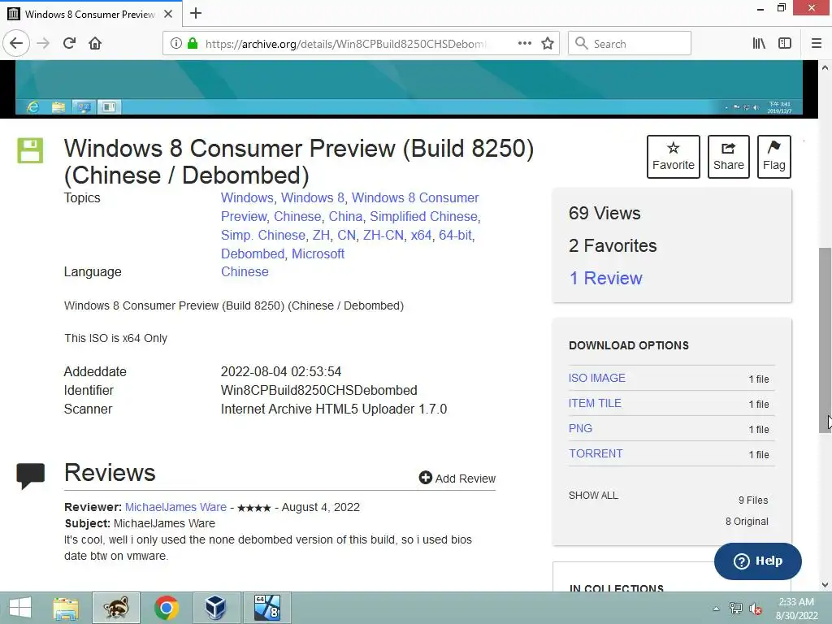The height and width of the screenshot is (624, 832).
Task: Click the raccoon browser taskbar icon
Action: [x=116, y=608]
